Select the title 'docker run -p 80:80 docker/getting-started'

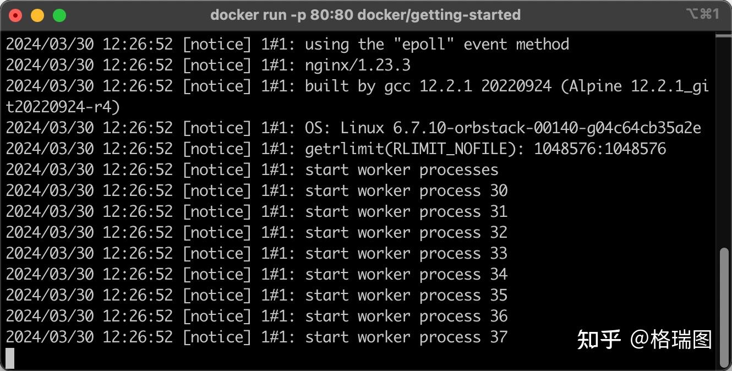[x=365, y=15]
